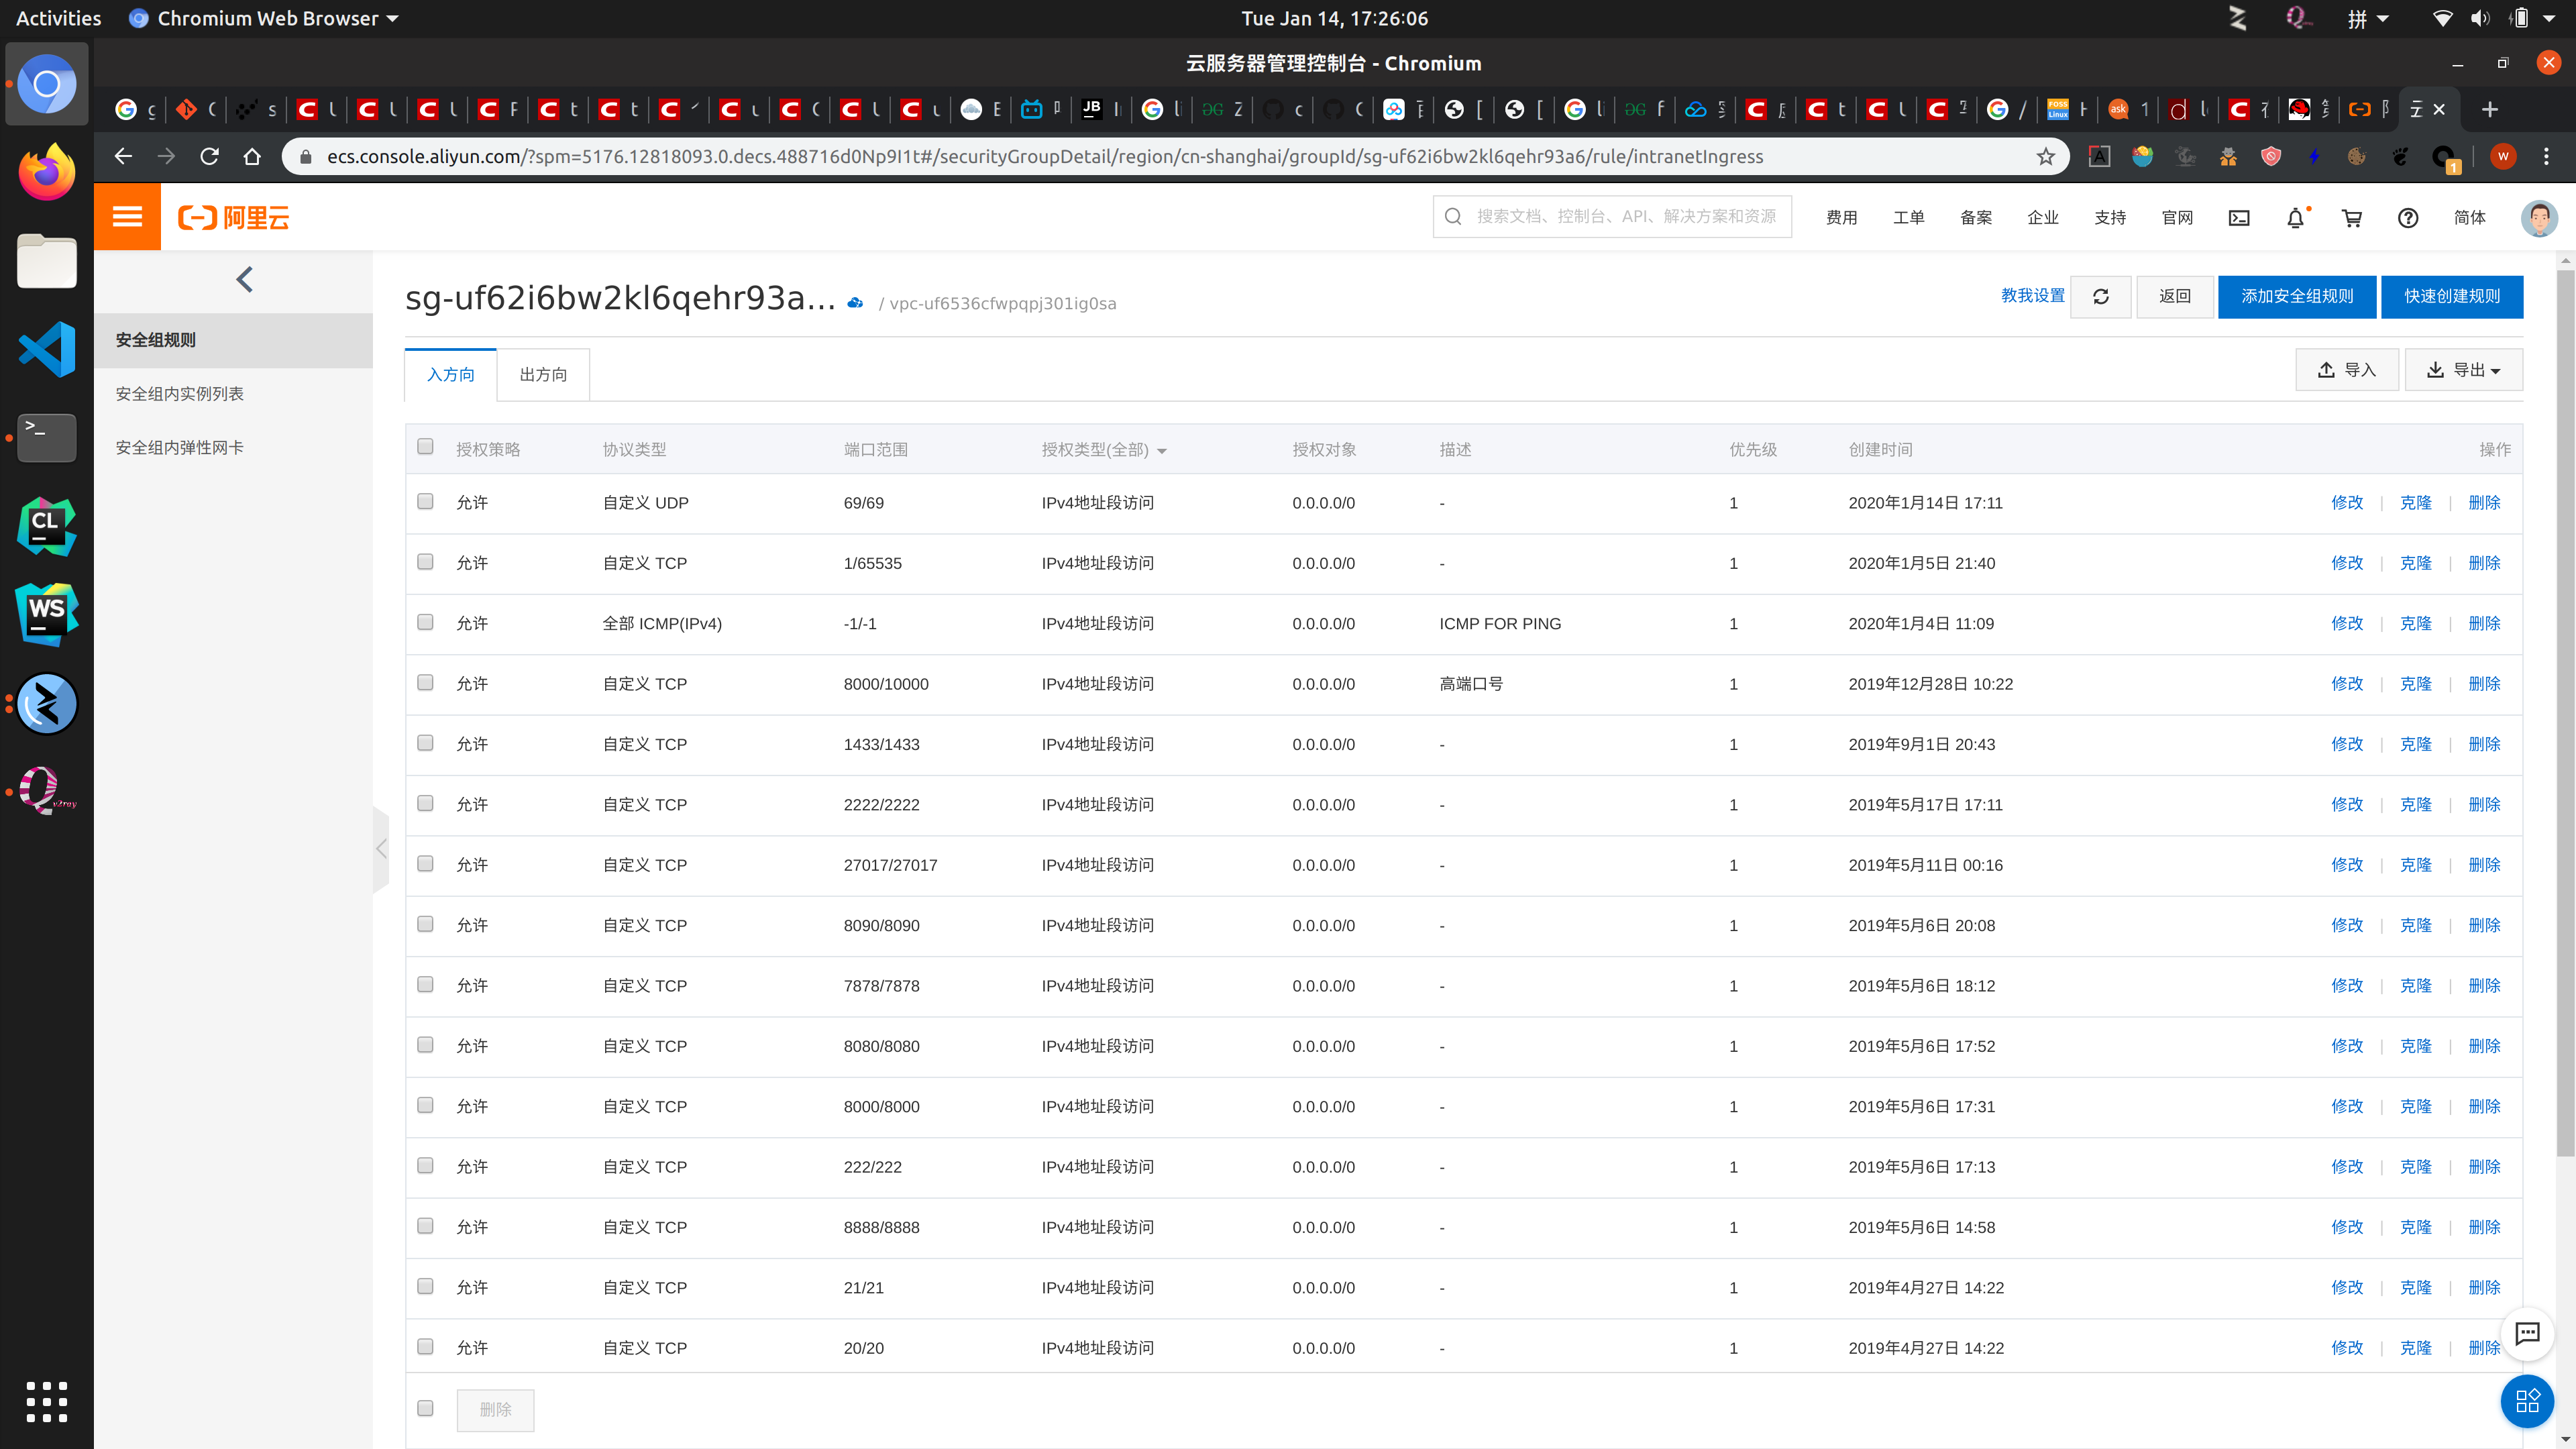Switch to the 出方向 tab
Screen dimensions: 2576x1449
(543, 374)
